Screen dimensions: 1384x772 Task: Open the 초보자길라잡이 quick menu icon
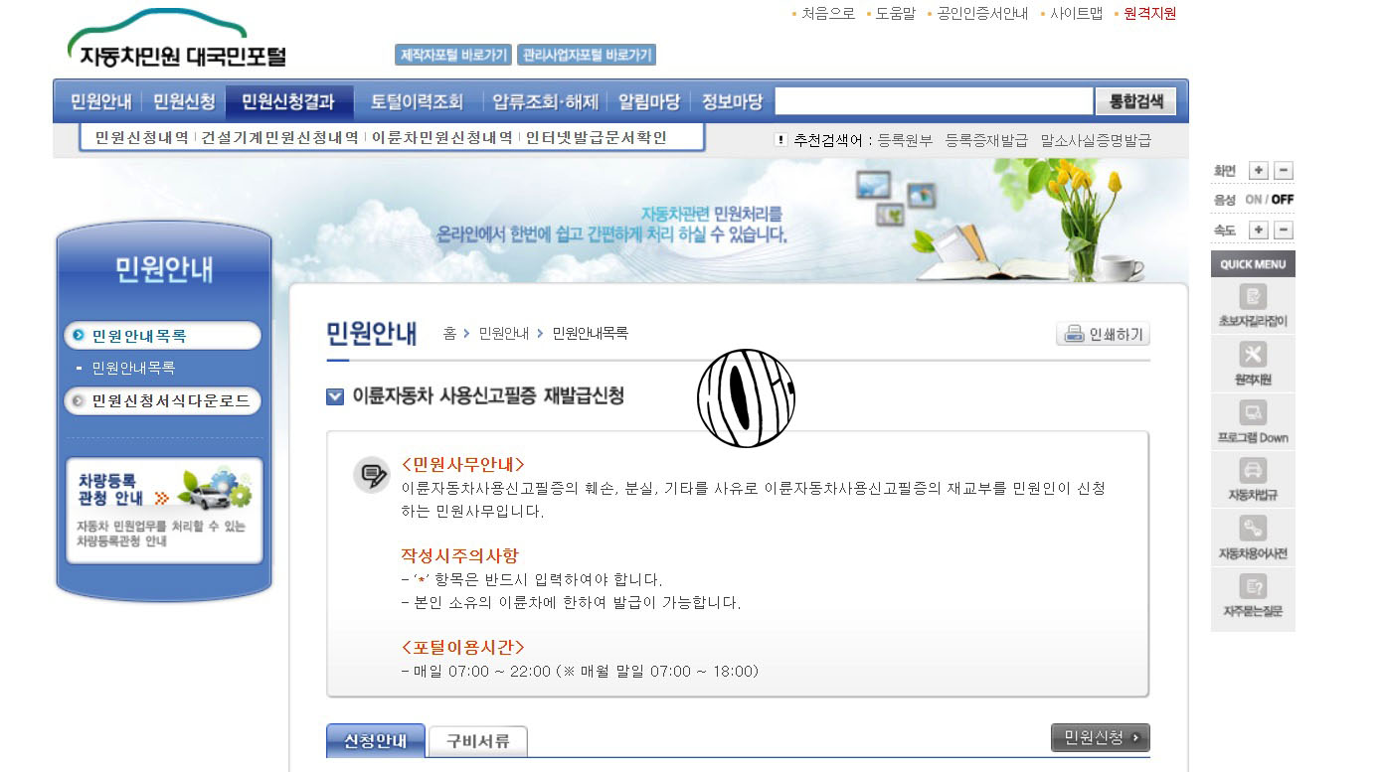(x=1253, y=306)
